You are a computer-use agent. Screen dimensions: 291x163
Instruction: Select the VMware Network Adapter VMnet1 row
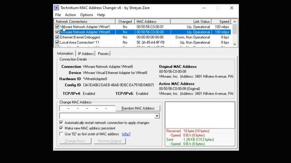142,27
